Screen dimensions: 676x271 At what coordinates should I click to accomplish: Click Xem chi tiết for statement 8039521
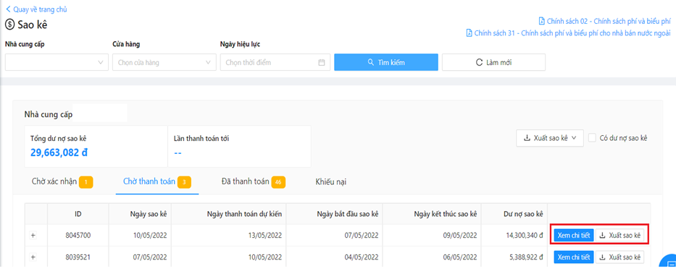(574, 257)
